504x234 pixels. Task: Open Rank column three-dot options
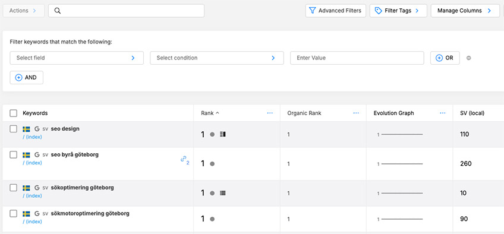click(270, 113)
